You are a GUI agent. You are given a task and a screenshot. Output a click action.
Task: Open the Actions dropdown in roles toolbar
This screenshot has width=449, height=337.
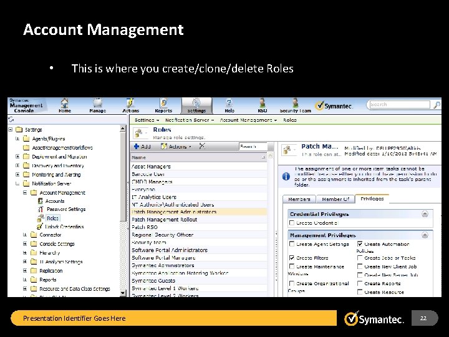tap(176, 147)
